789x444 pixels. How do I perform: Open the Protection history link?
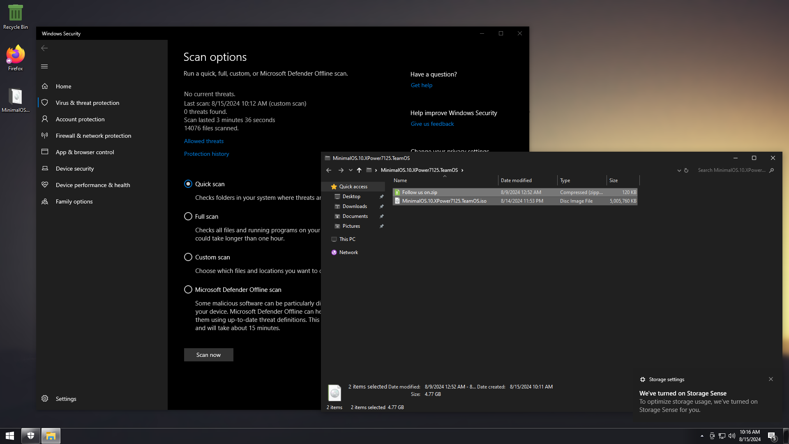click(x=206, y=154)
